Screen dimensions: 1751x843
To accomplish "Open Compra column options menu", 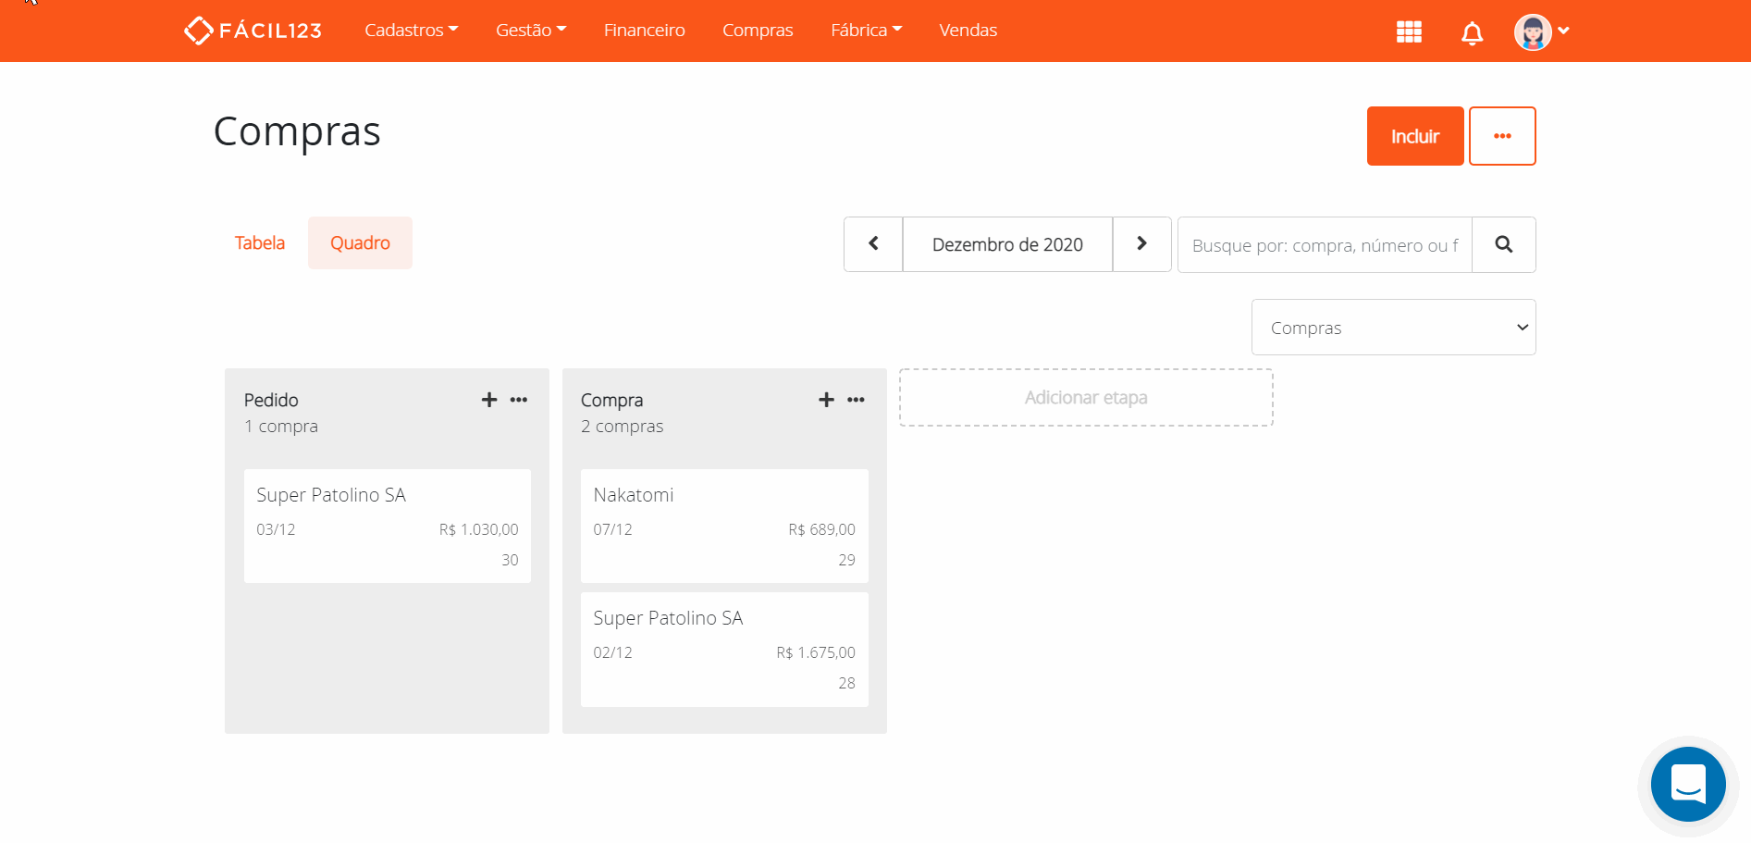I will click(856, 400).
